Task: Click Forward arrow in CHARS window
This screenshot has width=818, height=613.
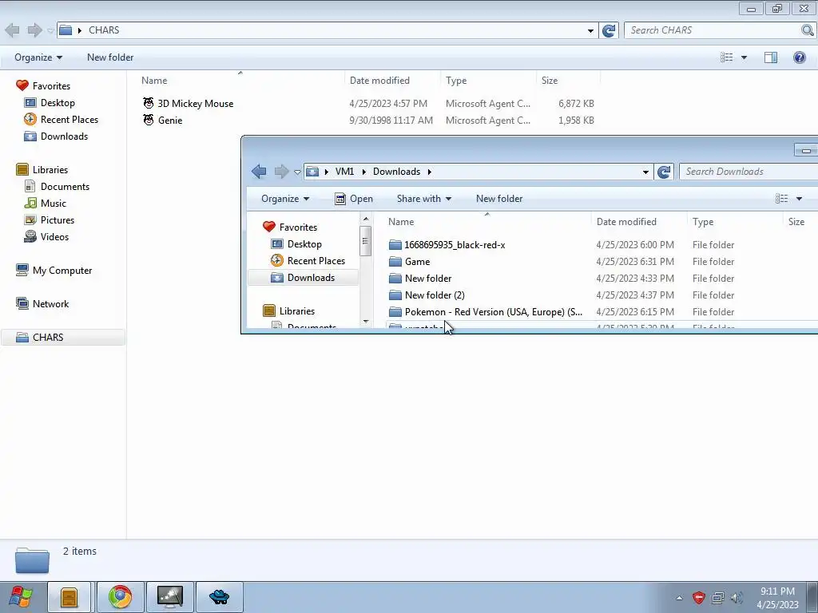Action: [34, 30]
